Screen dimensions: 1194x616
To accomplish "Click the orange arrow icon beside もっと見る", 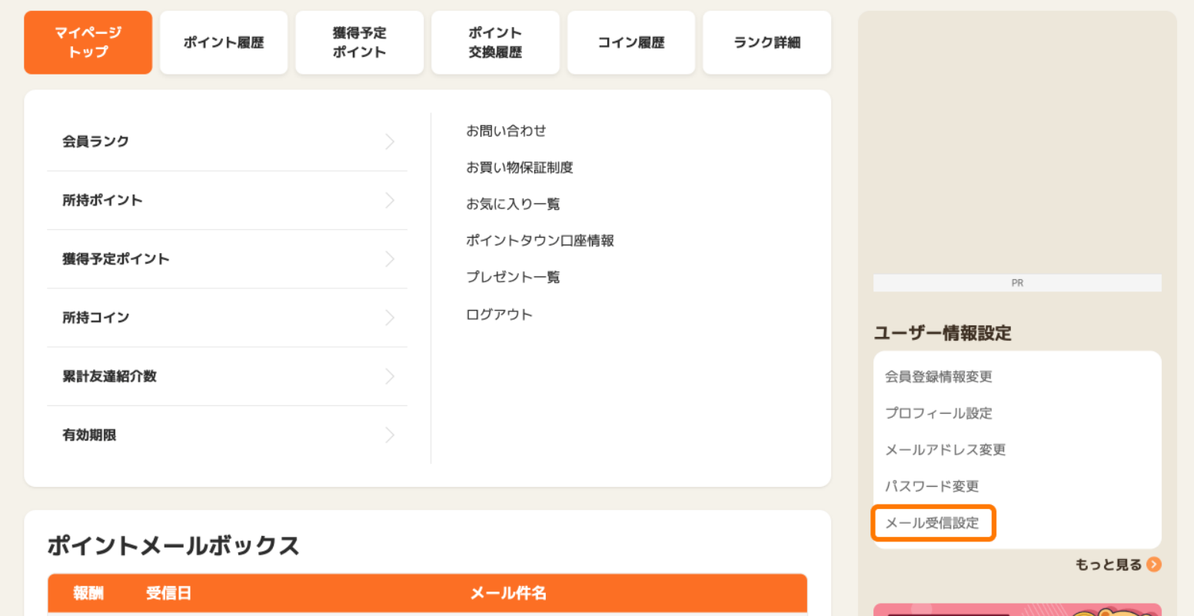I will 1153,564.
